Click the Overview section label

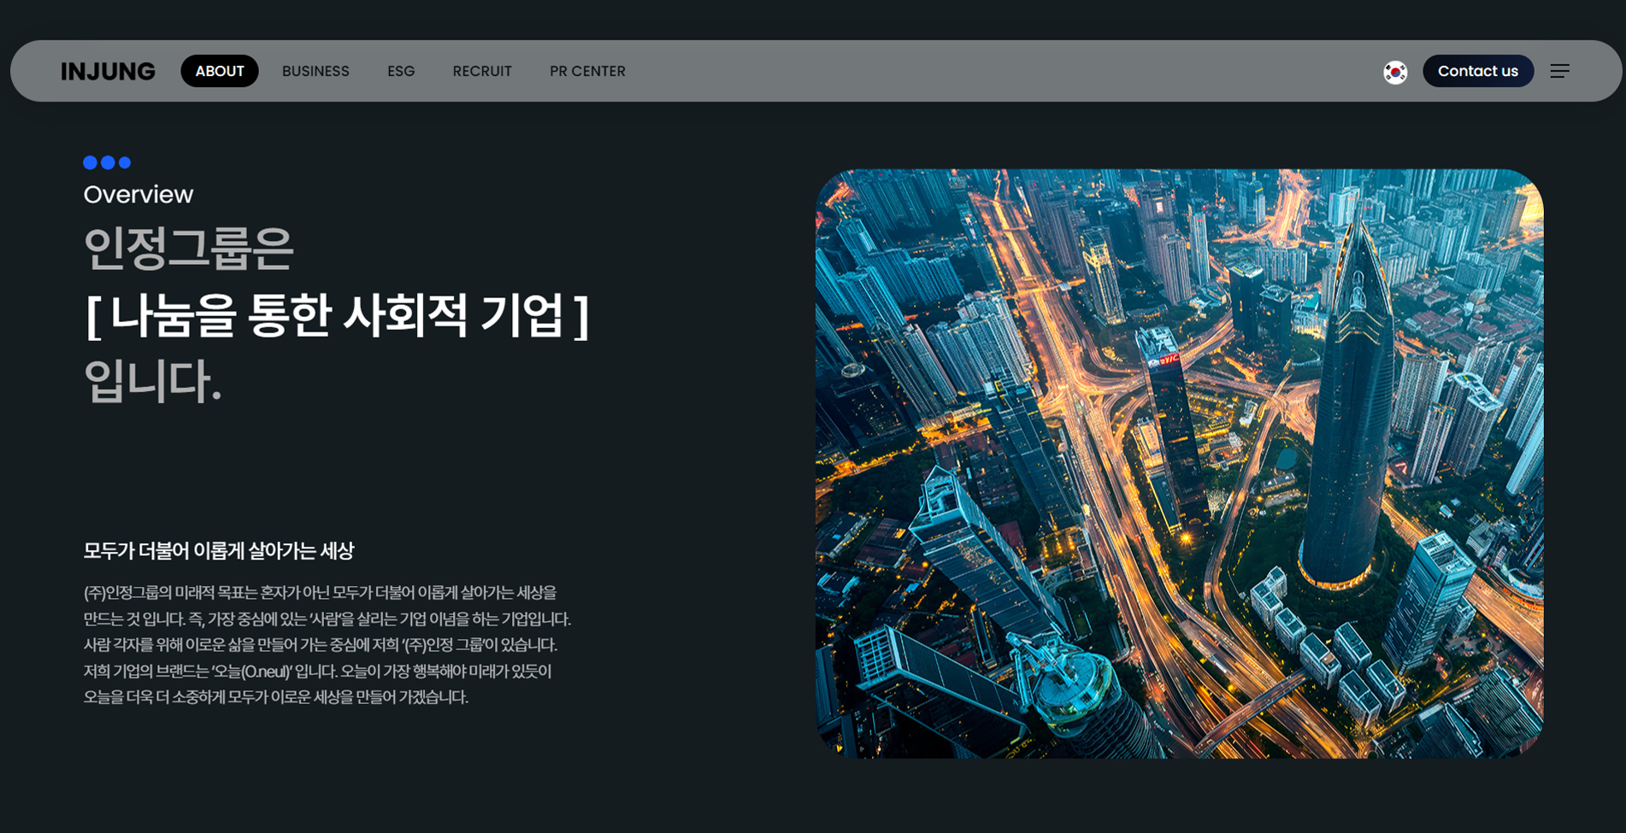coord(138,195)
